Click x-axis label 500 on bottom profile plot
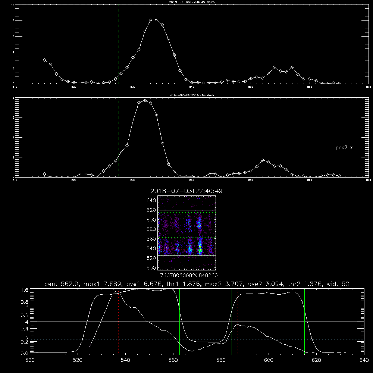This screenshot has height=373, width=373. click(30, 360)
